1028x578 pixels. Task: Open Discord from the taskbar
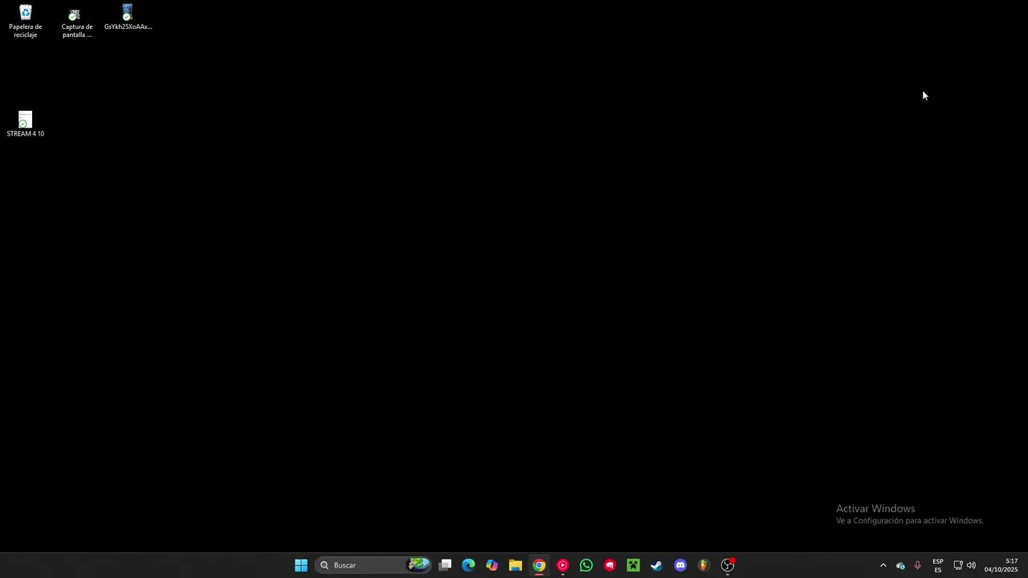click(680, 565)
